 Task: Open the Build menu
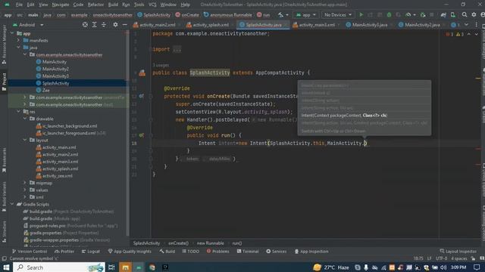113,5
